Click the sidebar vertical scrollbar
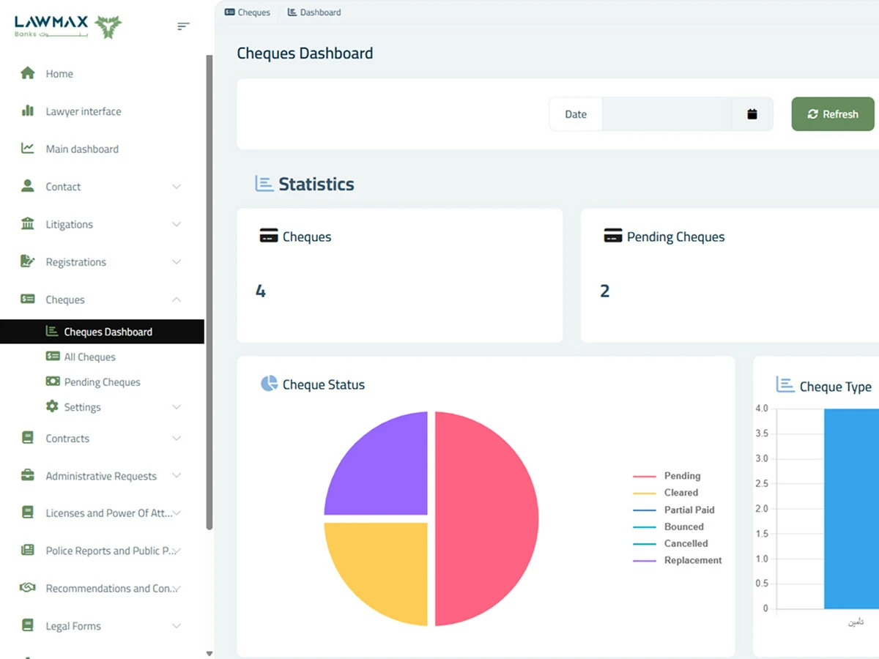The width and height of the screenshot is (879, 659). click(x=209, y=293)
